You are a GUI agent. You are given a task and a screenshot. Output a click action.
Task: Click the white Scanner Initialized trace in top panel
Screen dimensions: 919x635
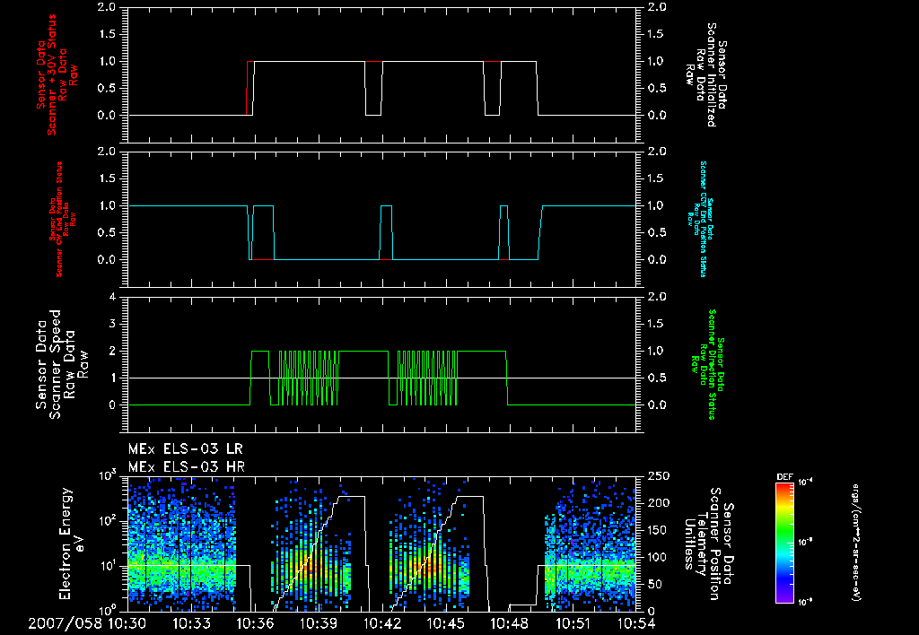pos(310,61)
